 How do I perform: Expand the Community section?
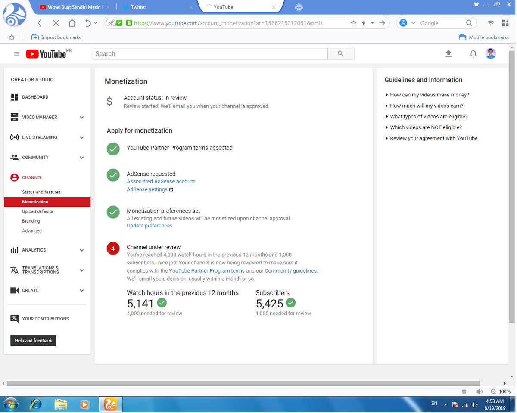point(82,158)
